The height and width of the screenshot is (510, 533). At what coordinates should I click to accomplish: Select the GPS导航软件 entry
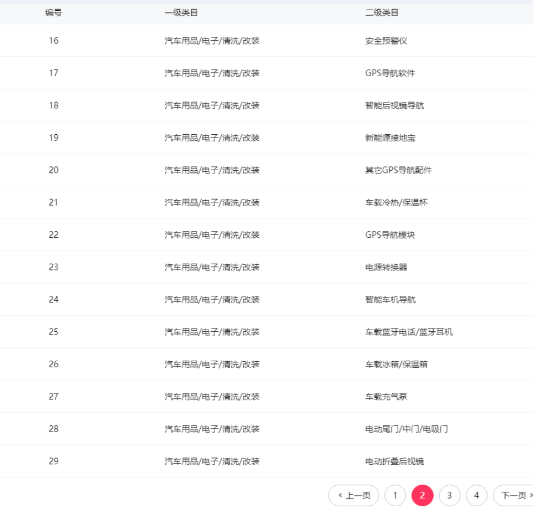coord(390,73)
